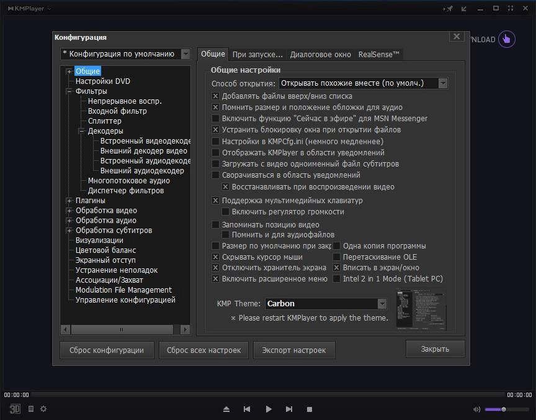This screenshot has height=420, width=536.
Task: Enable the MSN Messenger 'Сейчас в эфире' checkbox
Action: 215,119
